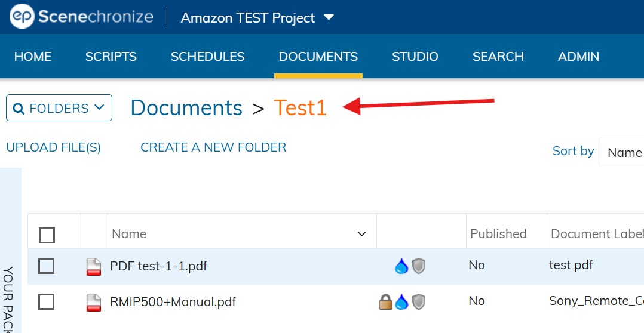Click the Name column sort chevron
Viewport: 644px width, 333px height.
point(361,234)
